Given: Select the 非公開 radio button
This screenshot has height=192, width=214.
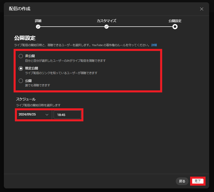Looking at the screenshot, I should coord(21,56).
